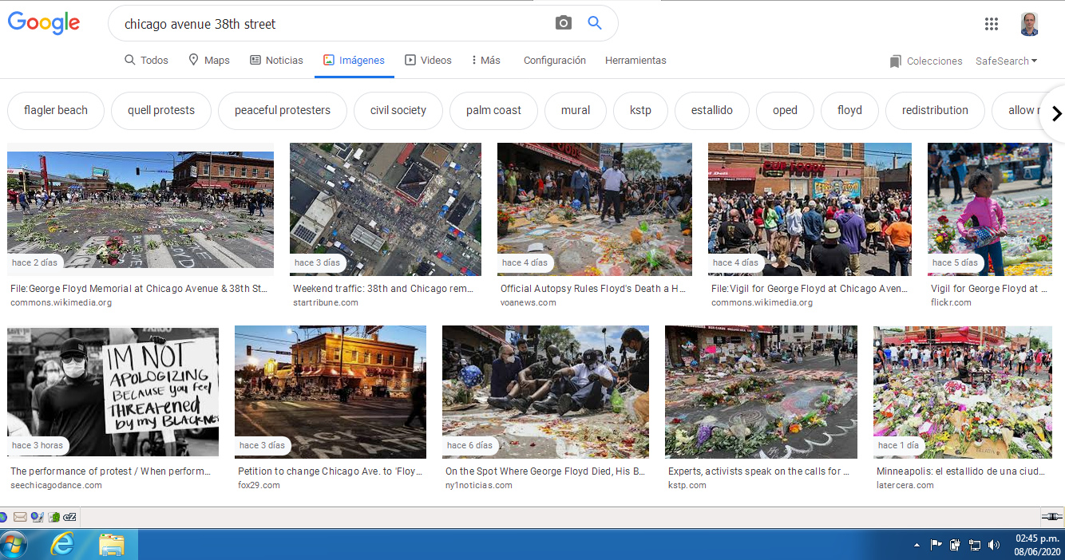Expand the SafeSearch dropdown
1065x560 pixels.
point(1006,61)
